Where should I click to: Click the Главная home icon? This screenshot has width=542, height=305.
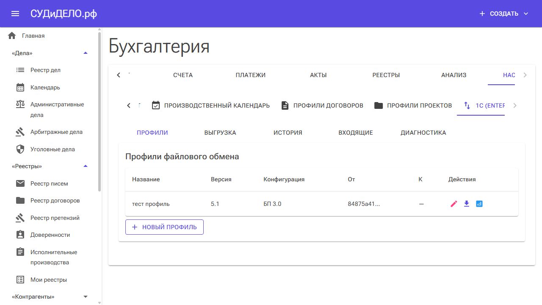[12, 36]
